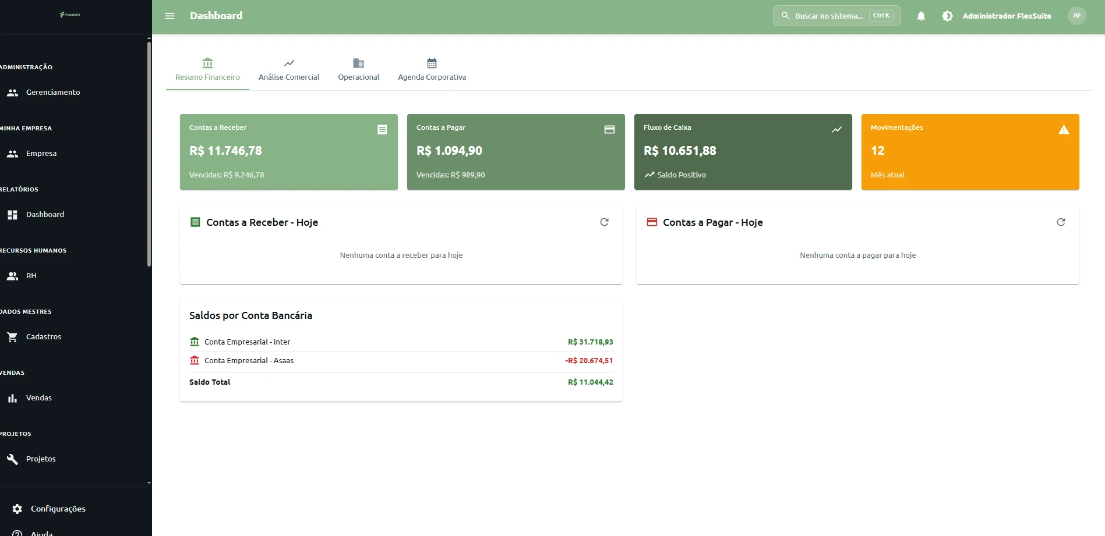Refresh the Contas a Pagar - Hoje panel
This screenshot has width=1105, height=536.
1061,222
